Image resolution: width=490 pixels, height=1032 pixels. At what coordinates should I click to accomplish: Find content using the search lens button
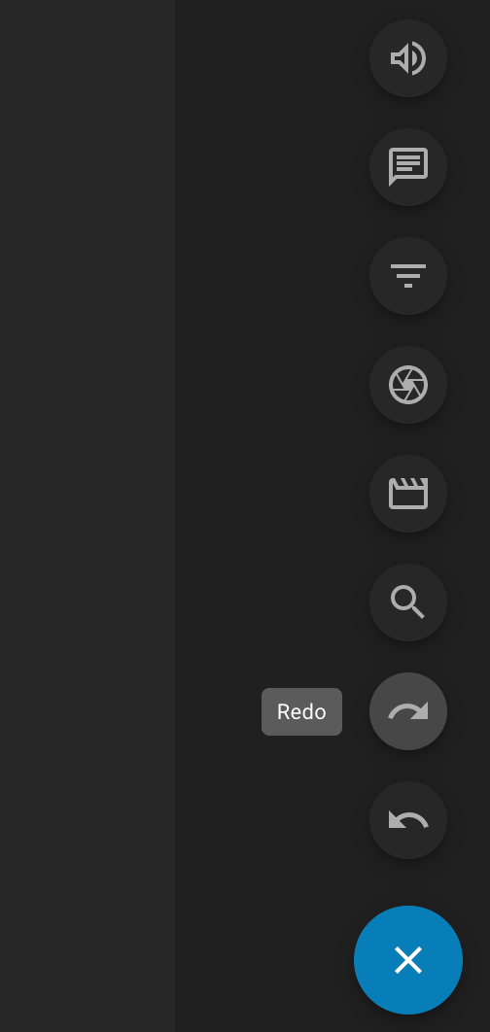click(408, 602)
